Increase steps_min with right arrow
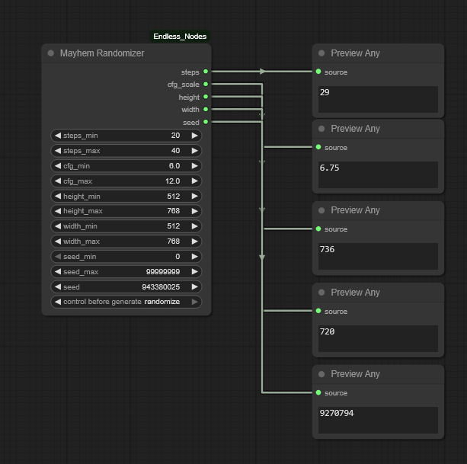Viewport: 467px width, 464px height. [x=195, y=136]
